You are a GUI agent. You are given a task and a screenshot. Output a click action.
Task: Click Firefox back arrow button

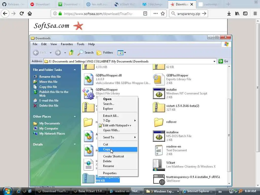tap(5, 13)
